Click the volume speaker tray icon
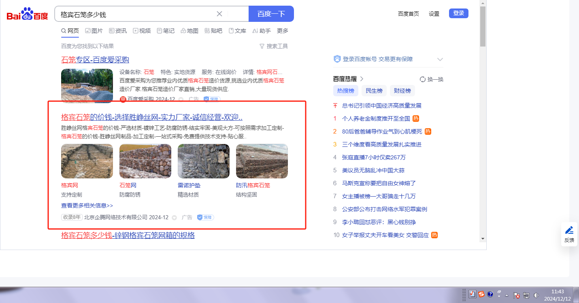This screenshot has height=303, width=579. (x=536, y=295)
